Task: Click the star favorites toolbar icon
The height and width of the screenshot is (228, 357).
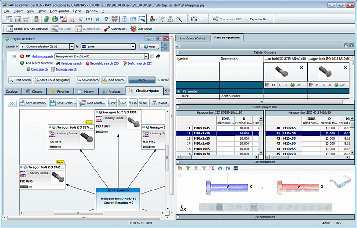Action: pos(98,19)
